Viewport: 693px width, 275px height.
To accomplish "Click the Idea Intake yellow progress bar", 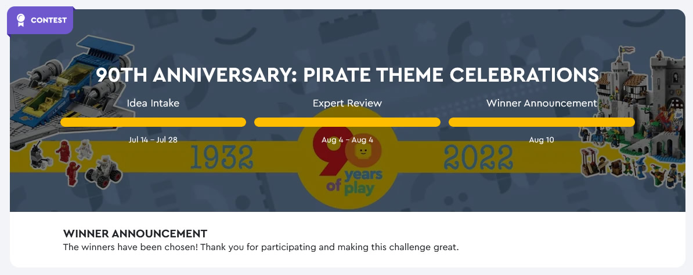I will click(x=153, y=122).
